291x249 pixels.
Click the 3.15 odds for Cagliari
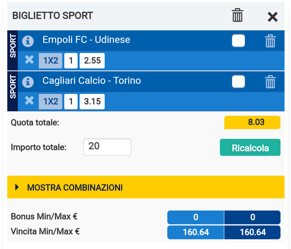click(x=92, y=102)
